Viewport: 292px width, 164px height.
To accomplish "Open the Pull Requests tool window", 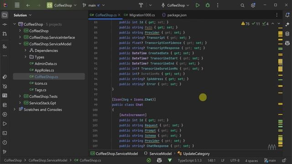I will click(5, 34).
